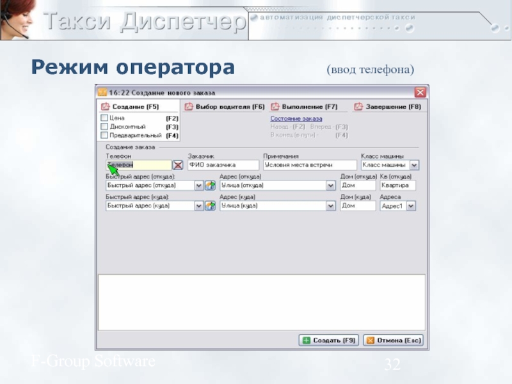The image size is (512, 384).
Task: Expand the Класс машины dropdown
Action: (414, 165)
